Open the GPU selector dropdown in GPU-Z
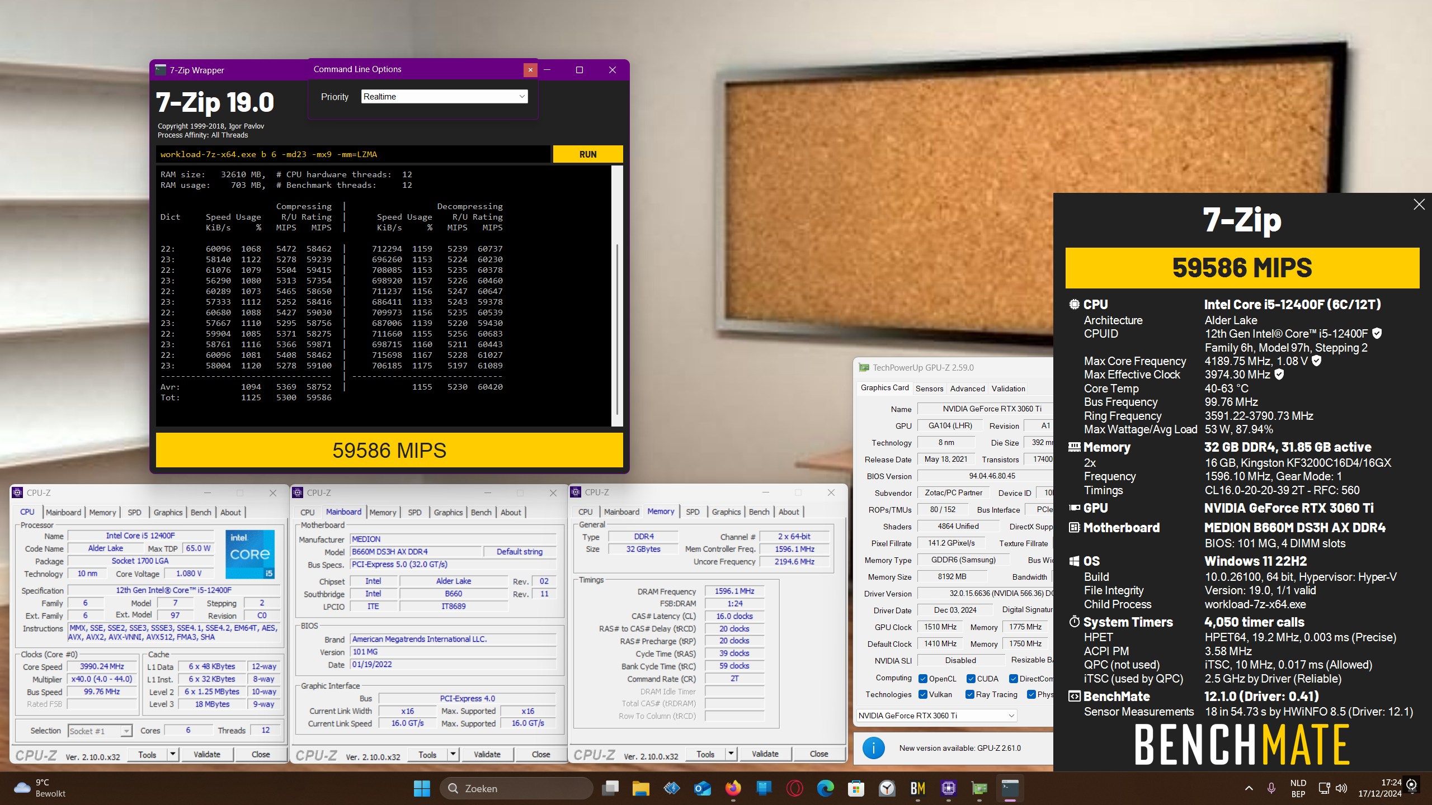Screen dimensions: 1432x805 pyautogui.click(x=936, y=716)
